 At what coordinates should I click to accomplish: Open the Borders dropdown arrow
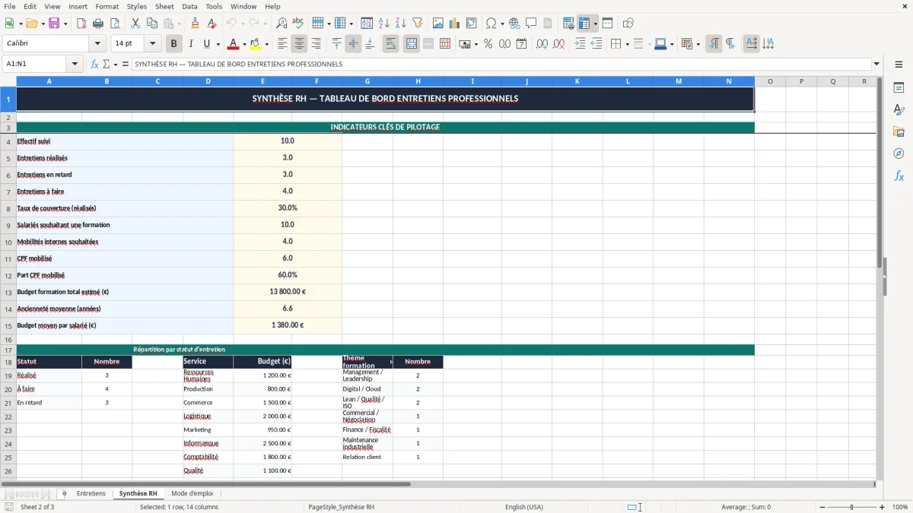(626, 44)
